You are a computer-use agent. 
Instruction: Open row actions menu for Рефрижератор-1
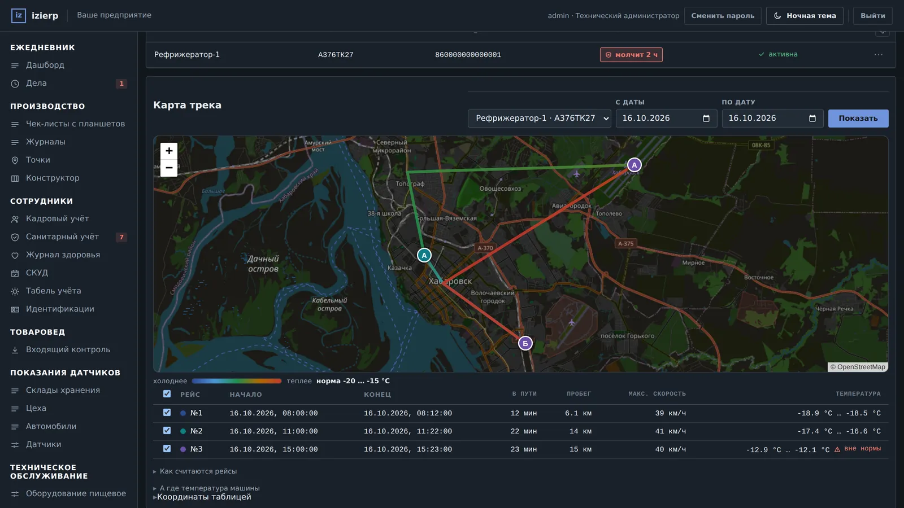click(x=879, y=55)
